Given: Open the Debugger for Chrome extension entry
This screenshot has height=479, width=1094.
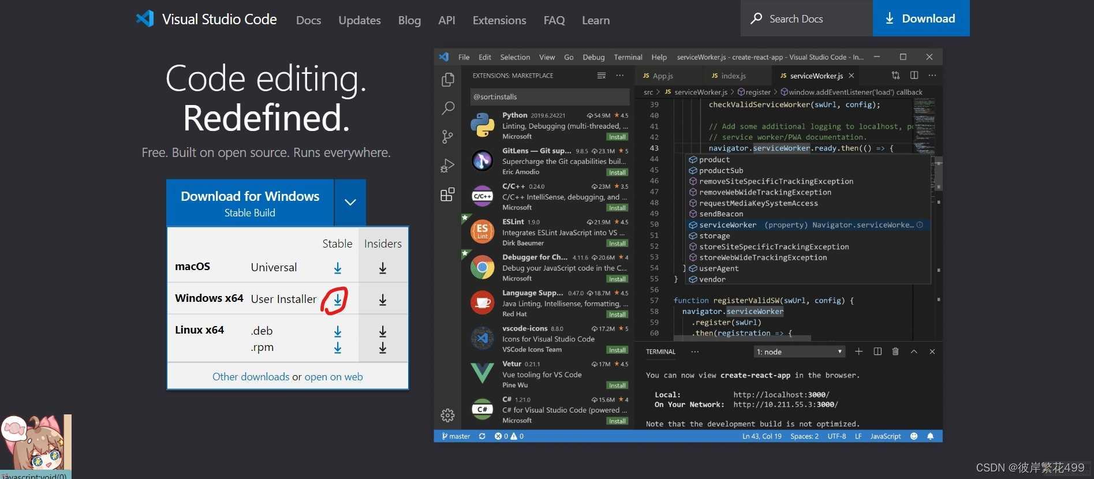Looking at the screenshot, I should (x=547, y=268).
